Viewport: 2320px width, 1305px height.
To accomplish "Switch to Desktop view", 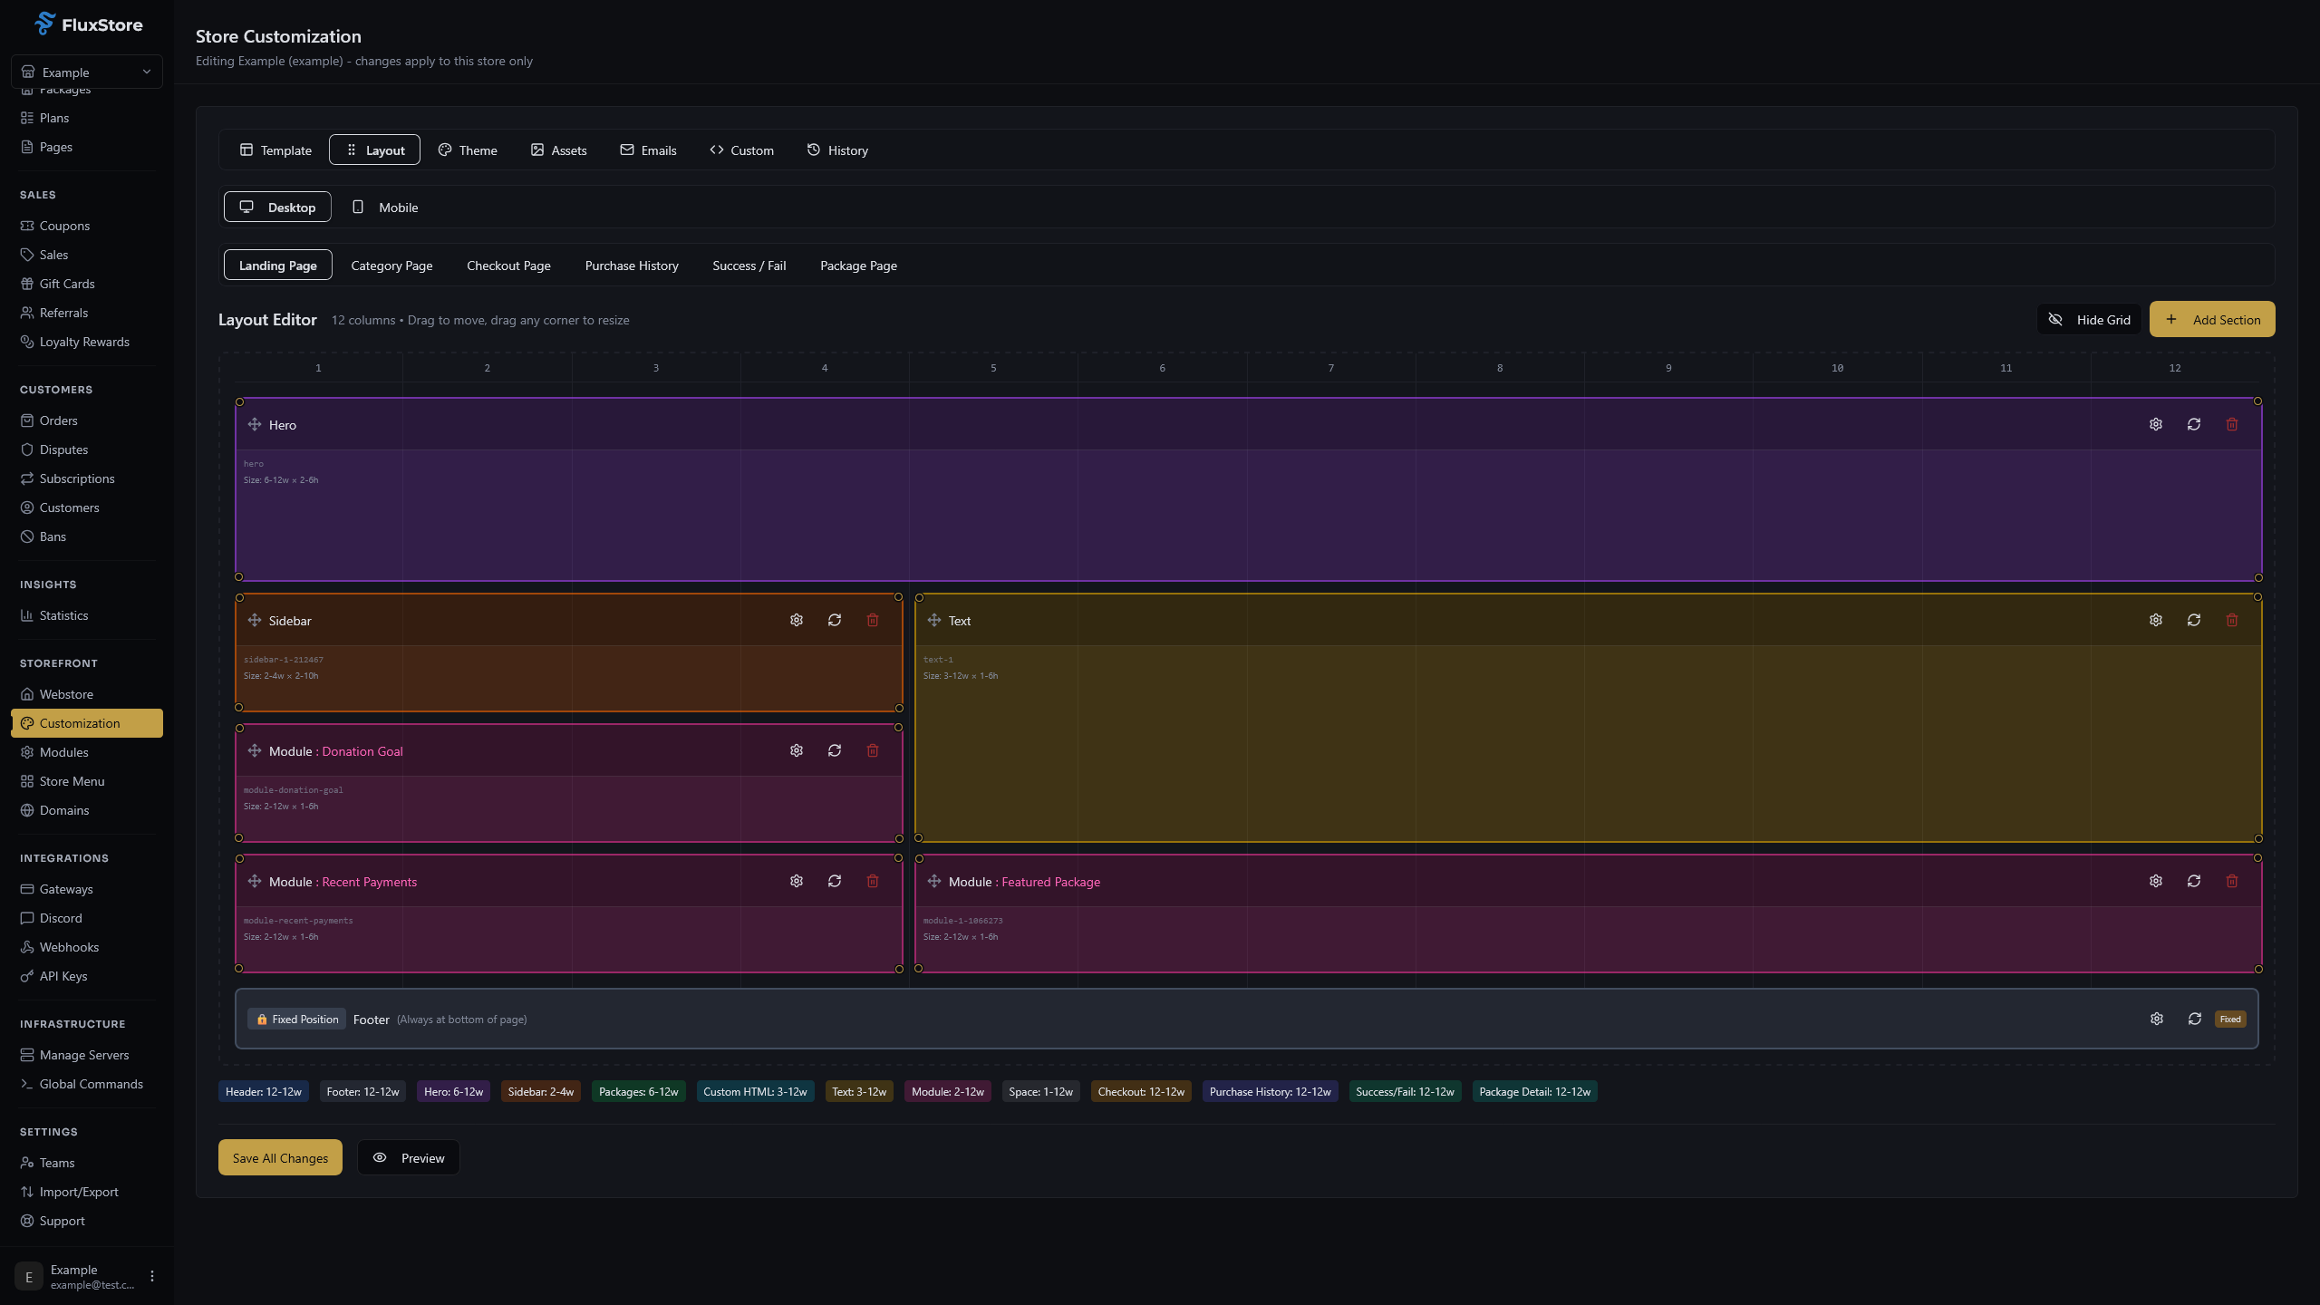I will coord(277,207).
